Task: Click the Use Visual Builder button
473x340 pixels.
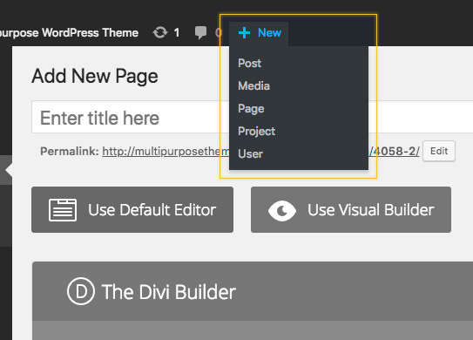Action: click(351, 209)
